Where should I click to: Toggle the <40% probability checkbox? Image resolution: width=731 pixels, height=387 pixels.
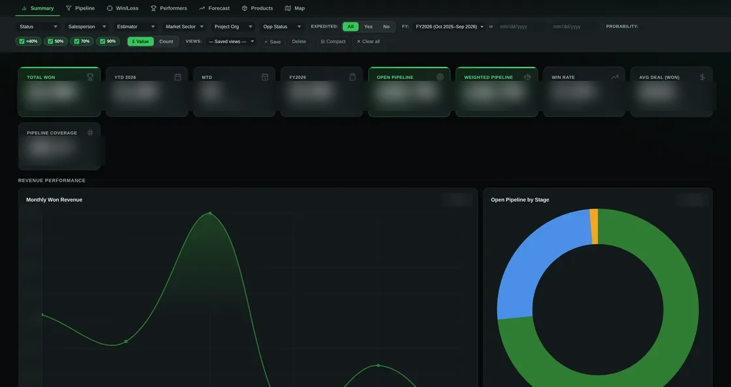click(29, 42)
